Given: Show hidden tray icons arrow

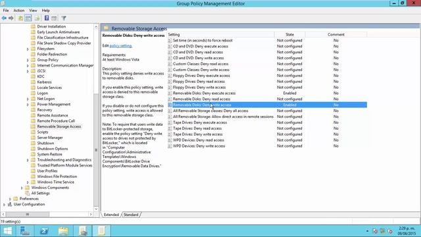Looking at the screenshot, I should 367,231.
